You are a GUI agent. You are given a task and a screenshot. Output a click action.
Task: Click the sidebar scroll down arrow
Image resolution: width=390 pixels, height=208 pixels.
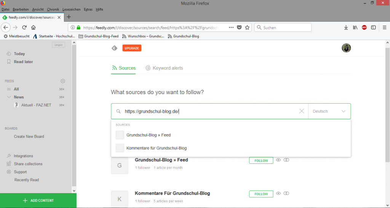click(x=74, y=190)
